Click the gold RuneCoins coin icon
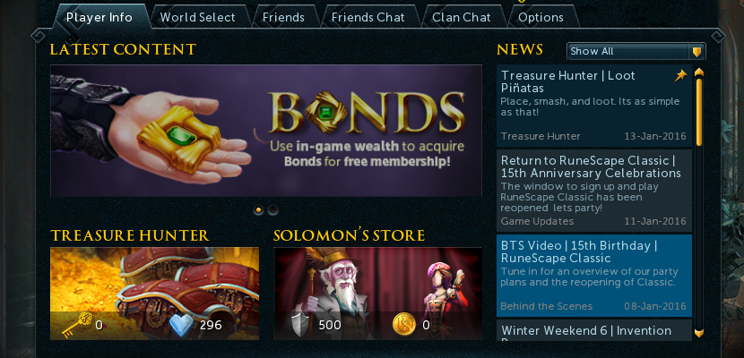This screenshot has width=744, height=358. 403,325
